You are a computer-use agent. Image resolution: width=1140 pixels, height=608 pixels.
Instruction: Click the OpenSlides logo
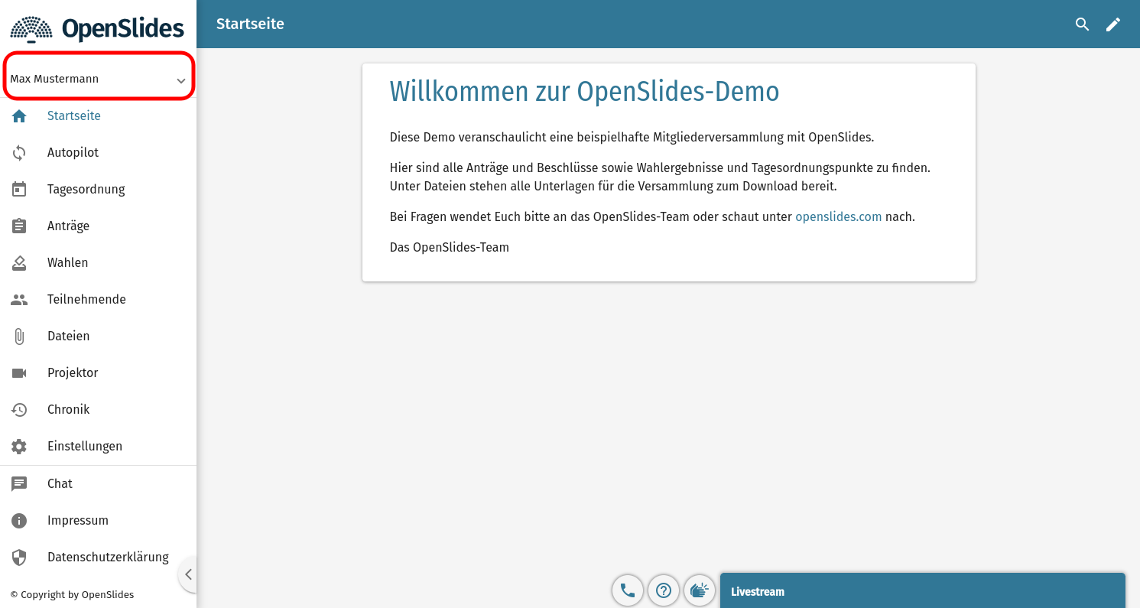pos(98,28)
